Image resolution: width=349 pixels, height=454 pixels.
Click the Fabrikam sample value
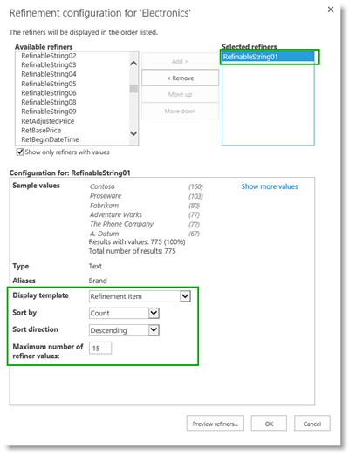pos(104,206)
